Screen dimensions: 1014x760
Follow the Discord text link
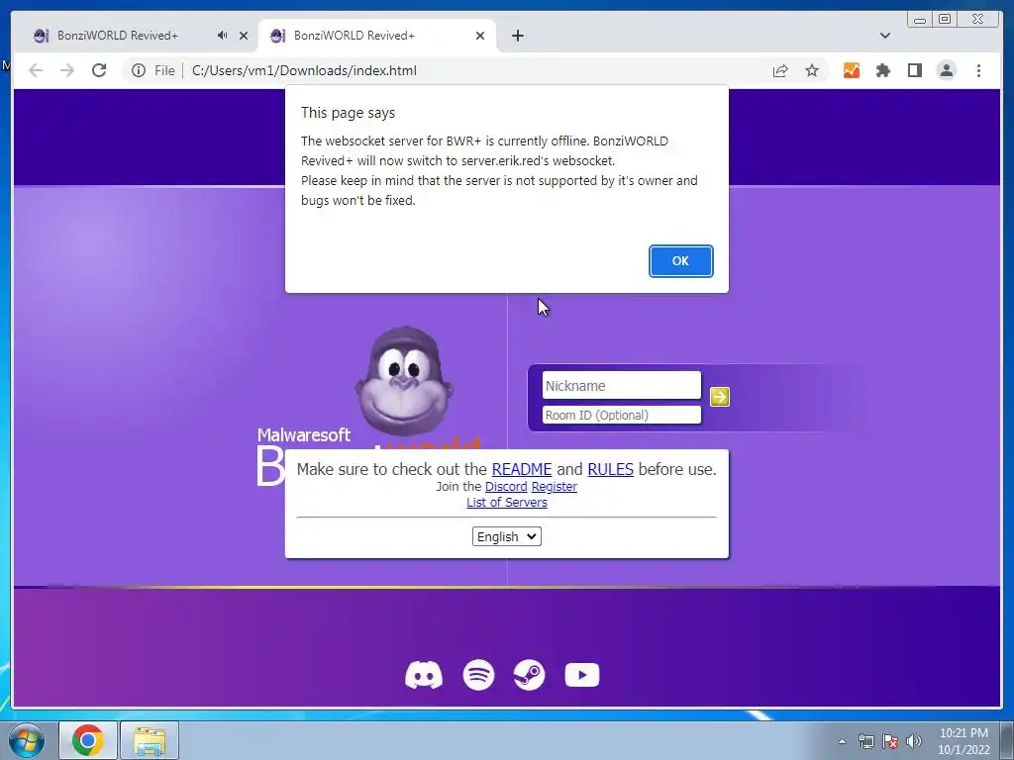tap(506, 487)
